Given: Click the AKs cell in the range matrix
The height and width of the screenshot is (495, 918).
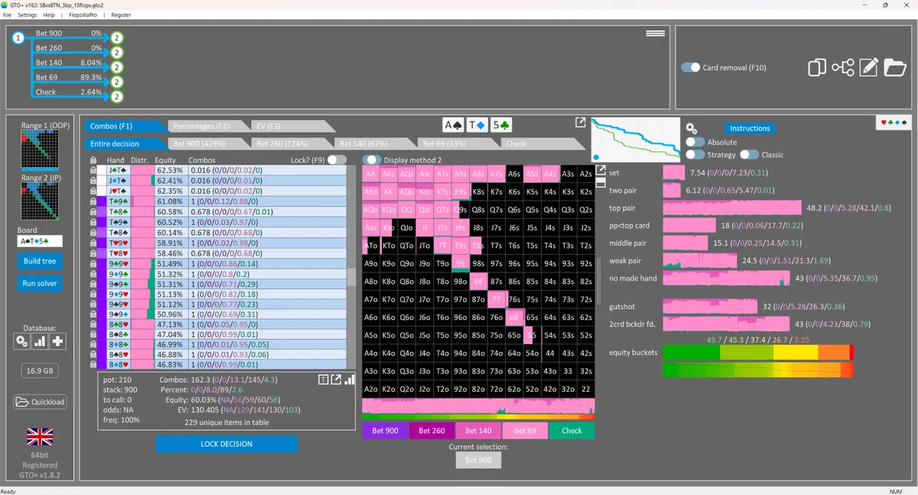Looking at the screenshot, I should pyautogui.click(x=389, y=174).
